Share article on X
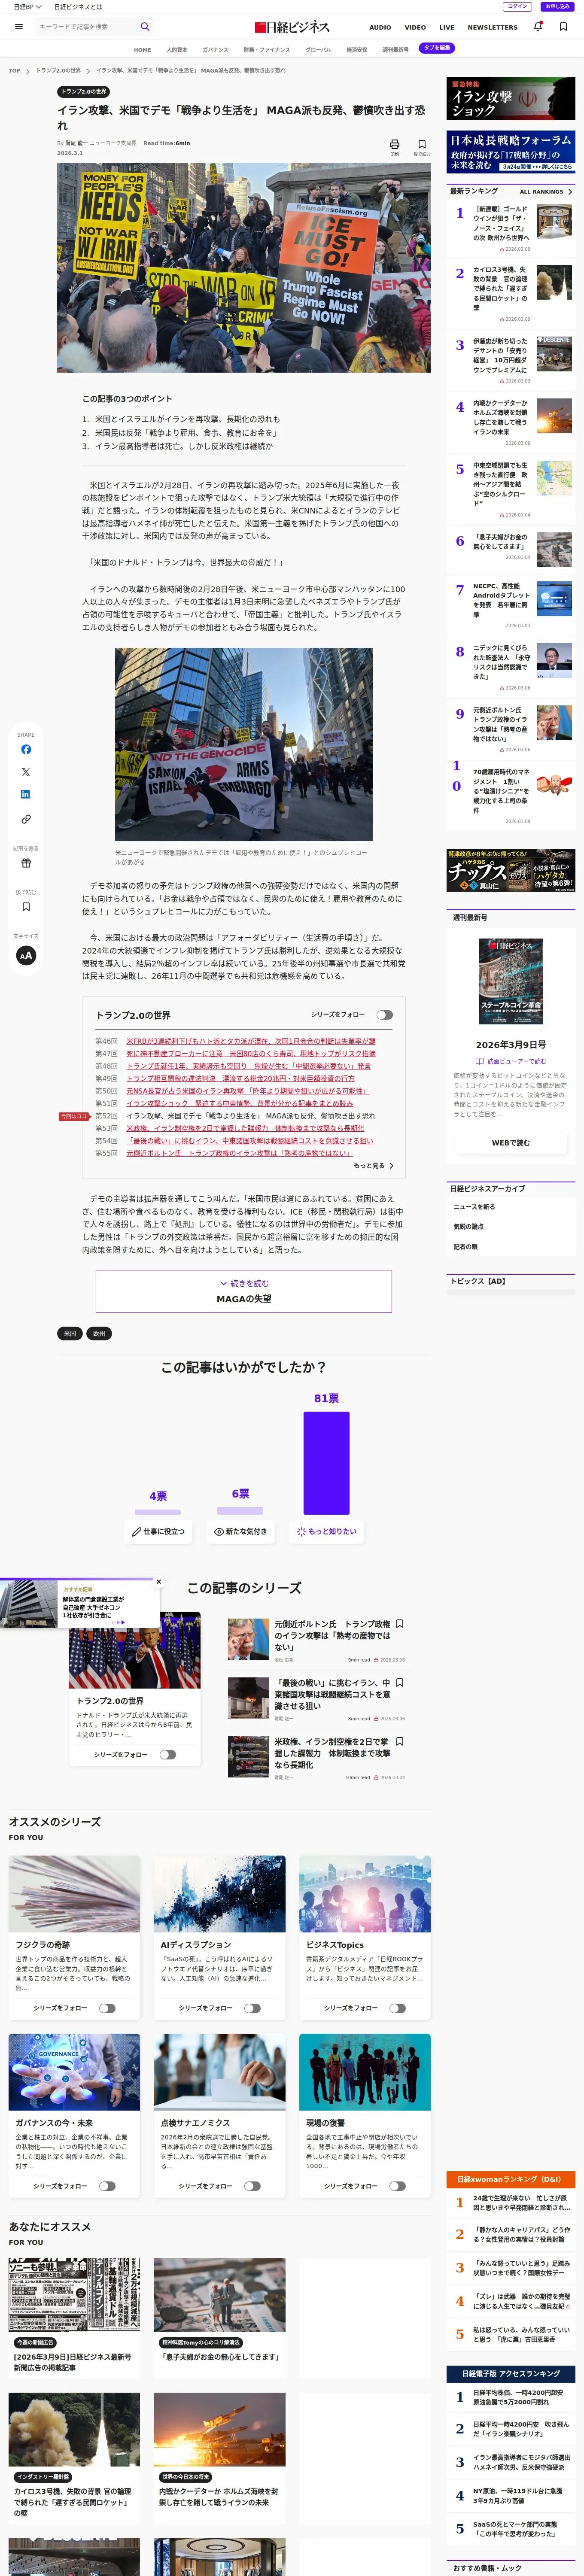Image resolution: width=584 pixels, height=2576 pixels. point(26,772)
